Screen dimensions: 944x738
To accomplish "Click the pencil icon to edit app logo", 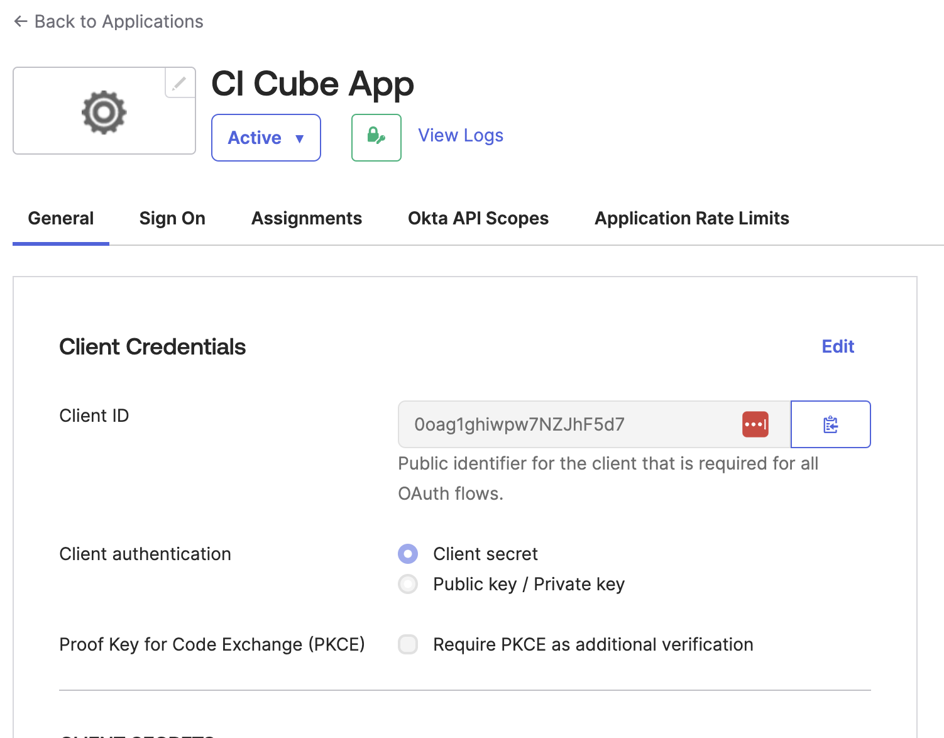I will (180, 83).
